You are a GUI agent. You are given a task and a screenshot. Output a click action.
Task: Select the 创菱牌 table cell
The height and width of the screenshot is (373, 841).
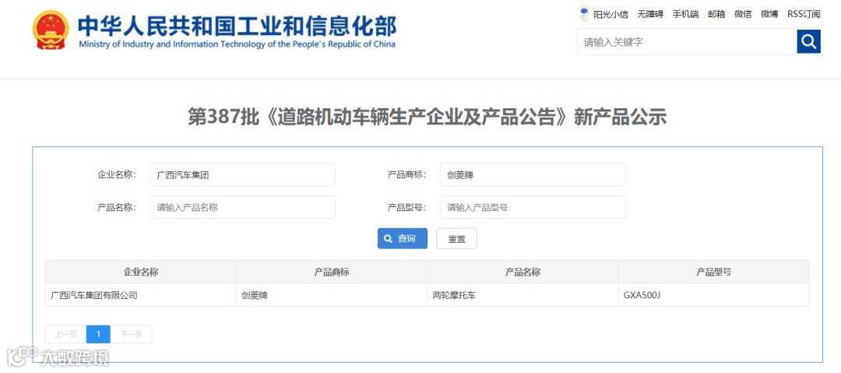click(x=332, y=295)
